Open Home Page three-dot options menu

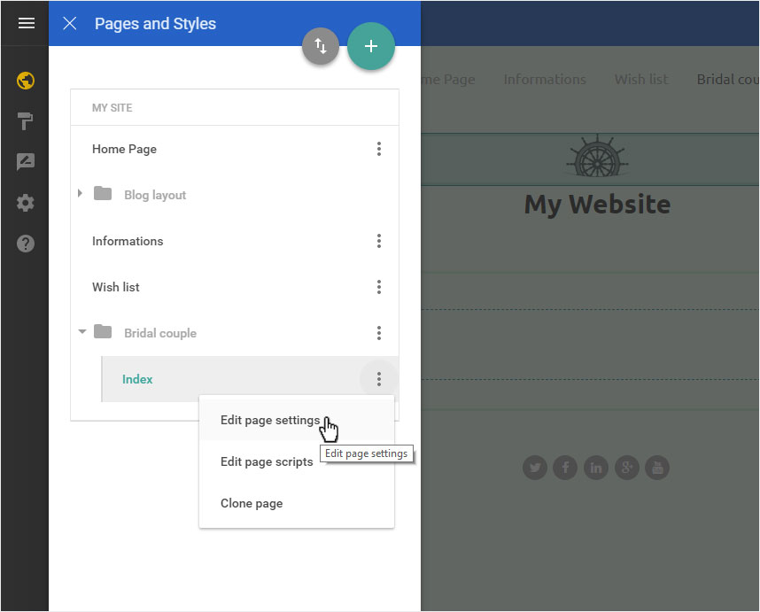point(379,149)
